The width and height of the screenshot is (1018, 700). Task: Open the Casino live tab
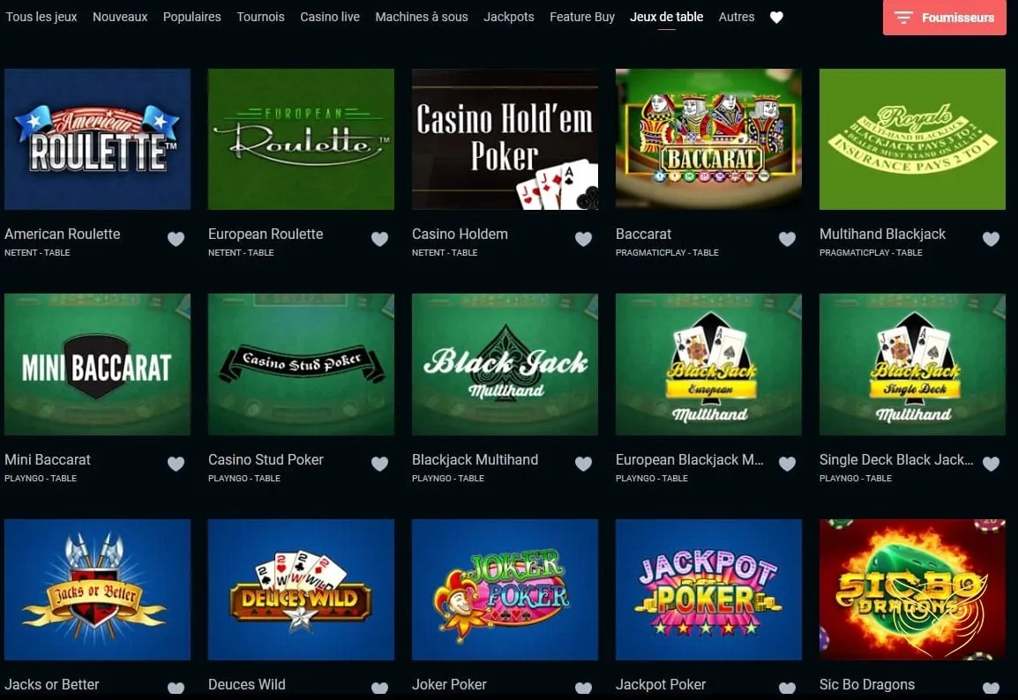(x=330, y=17)
